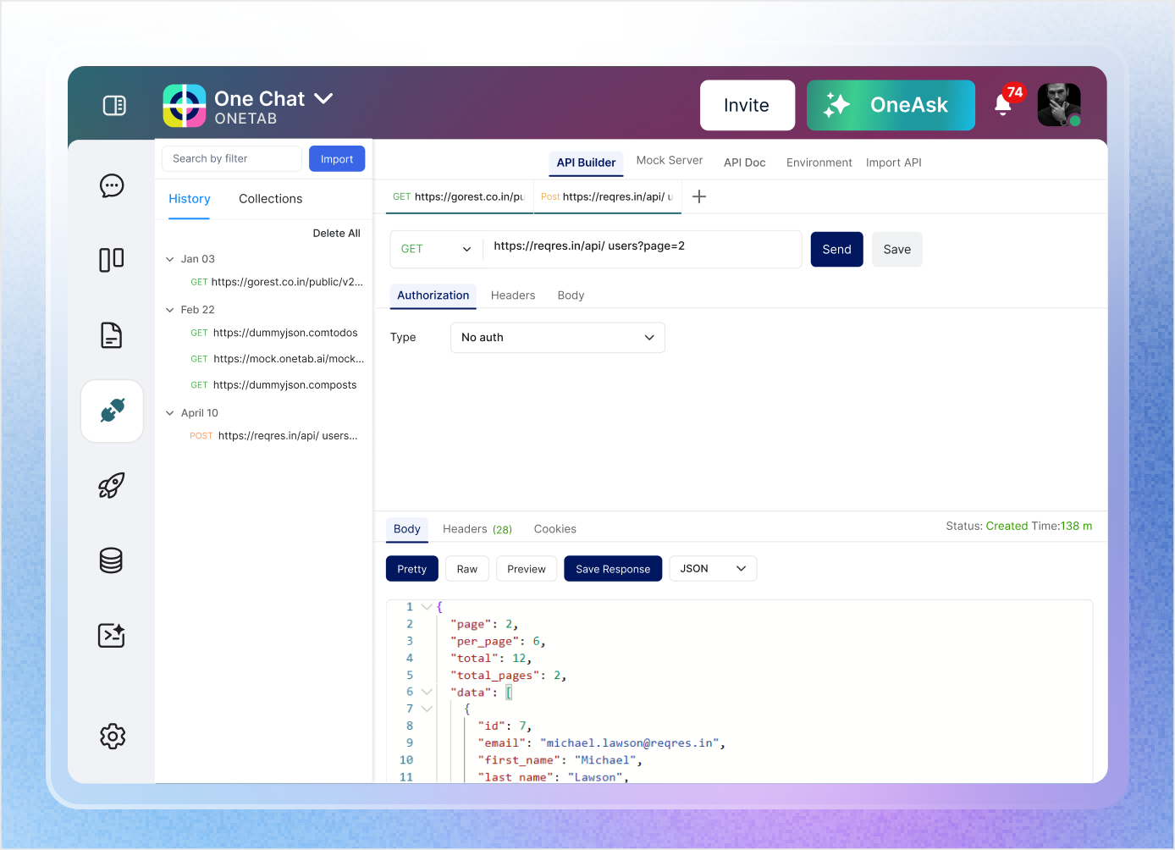The image size is (1175, 850).
Task: Collapse the Jan 03 history group
Action: point(170,259)
